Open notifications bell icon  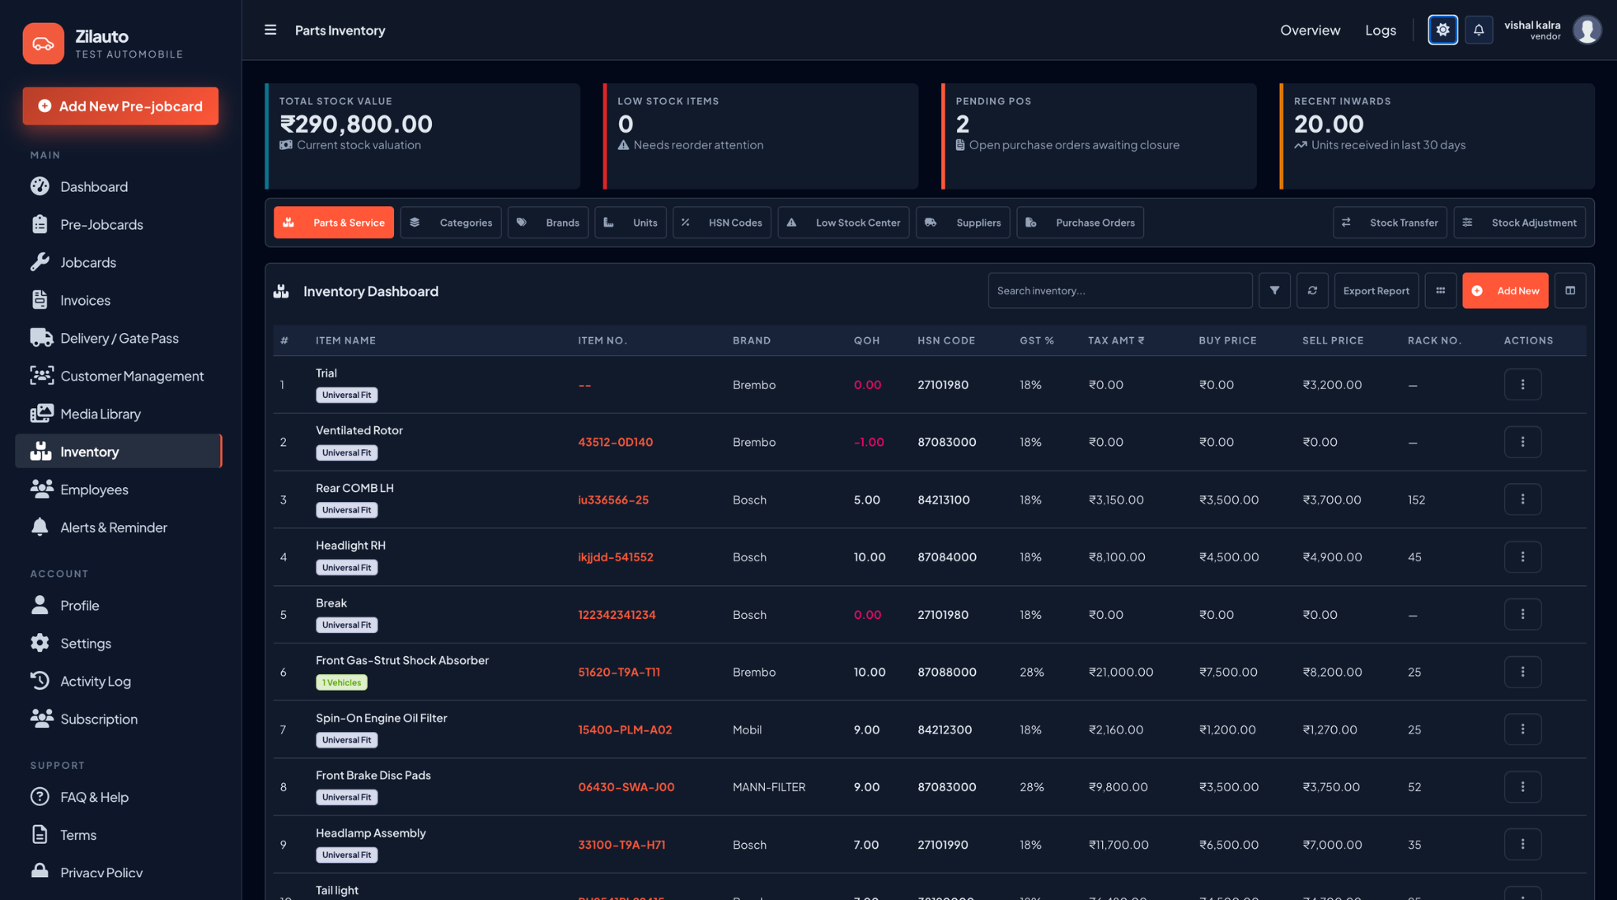tap(1479, 30)
